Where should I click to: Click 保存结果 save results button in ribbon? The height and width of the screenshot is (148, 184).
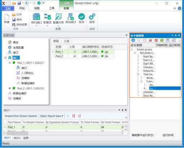(19, 25)
